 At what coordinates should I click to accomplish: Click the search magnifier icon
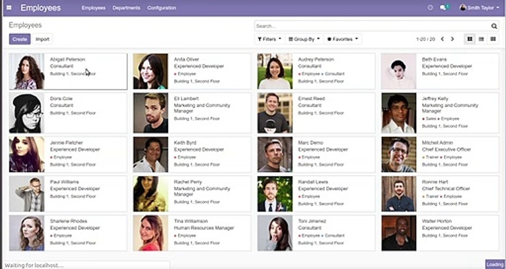pos(494,26)
